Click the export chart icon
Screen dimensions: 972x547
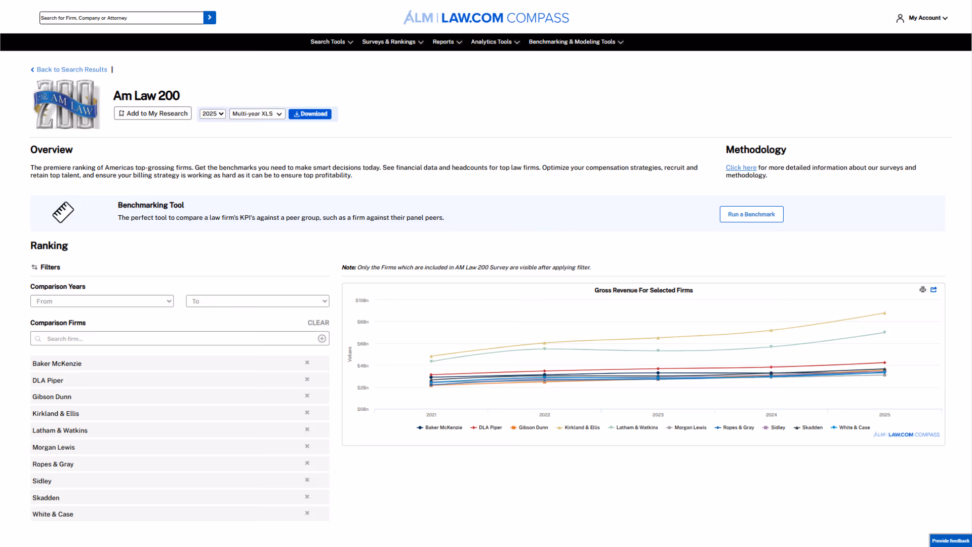pos(934,290)
